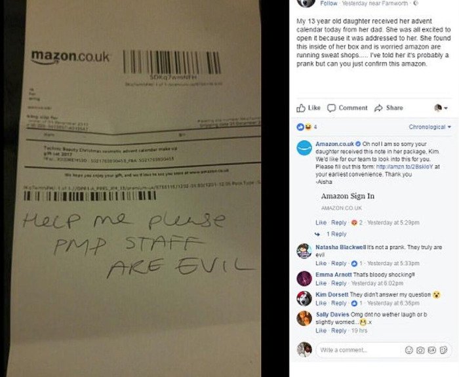The height and width of the screenshot is (377, 459).
Task: Follow the post author
Action: pyautogui.click(x=329, y=3)
